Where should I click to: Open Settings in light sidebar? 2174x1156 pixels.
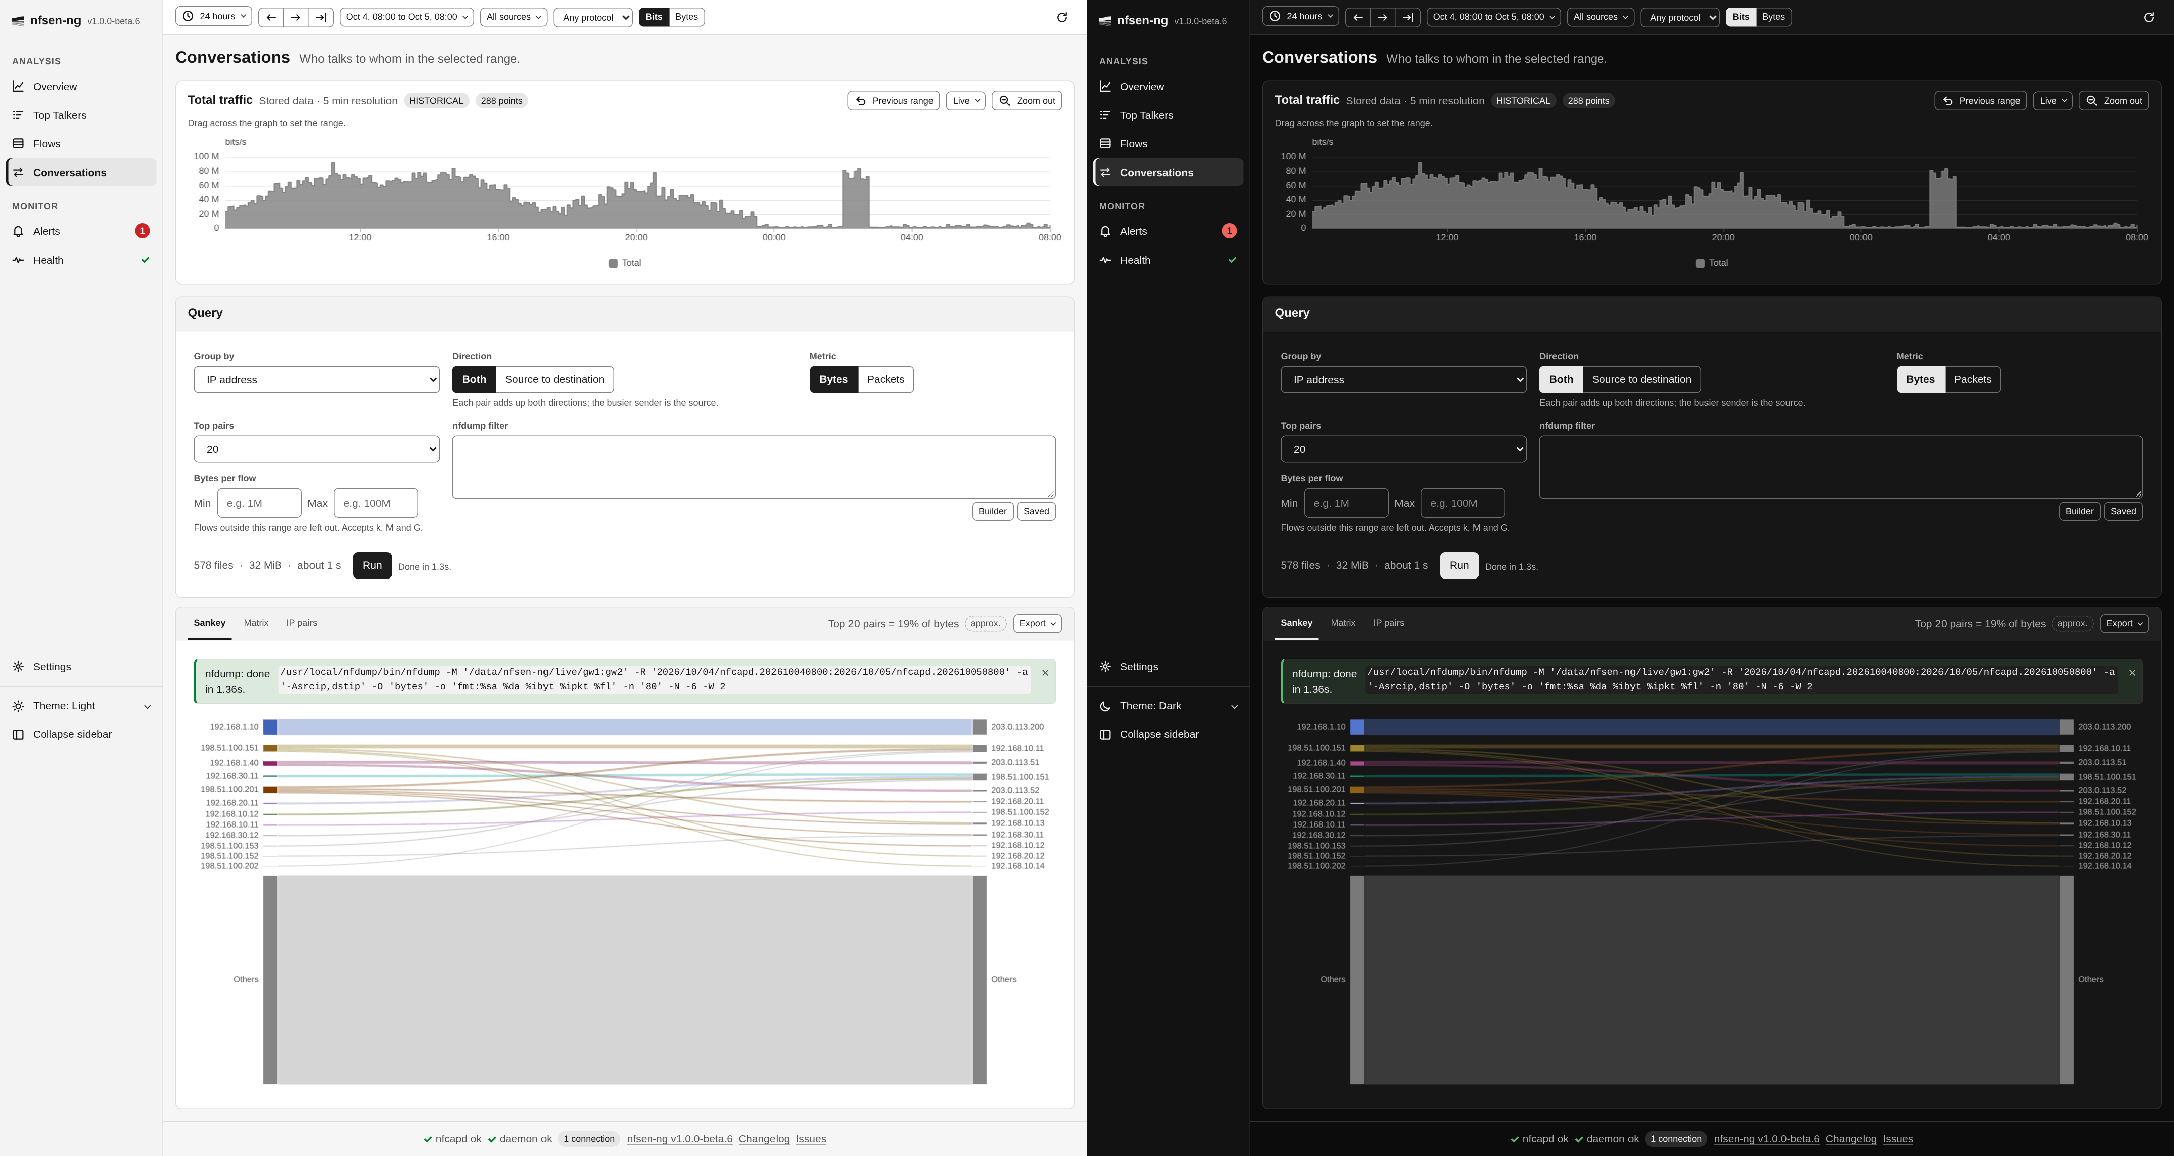point(81,667)
